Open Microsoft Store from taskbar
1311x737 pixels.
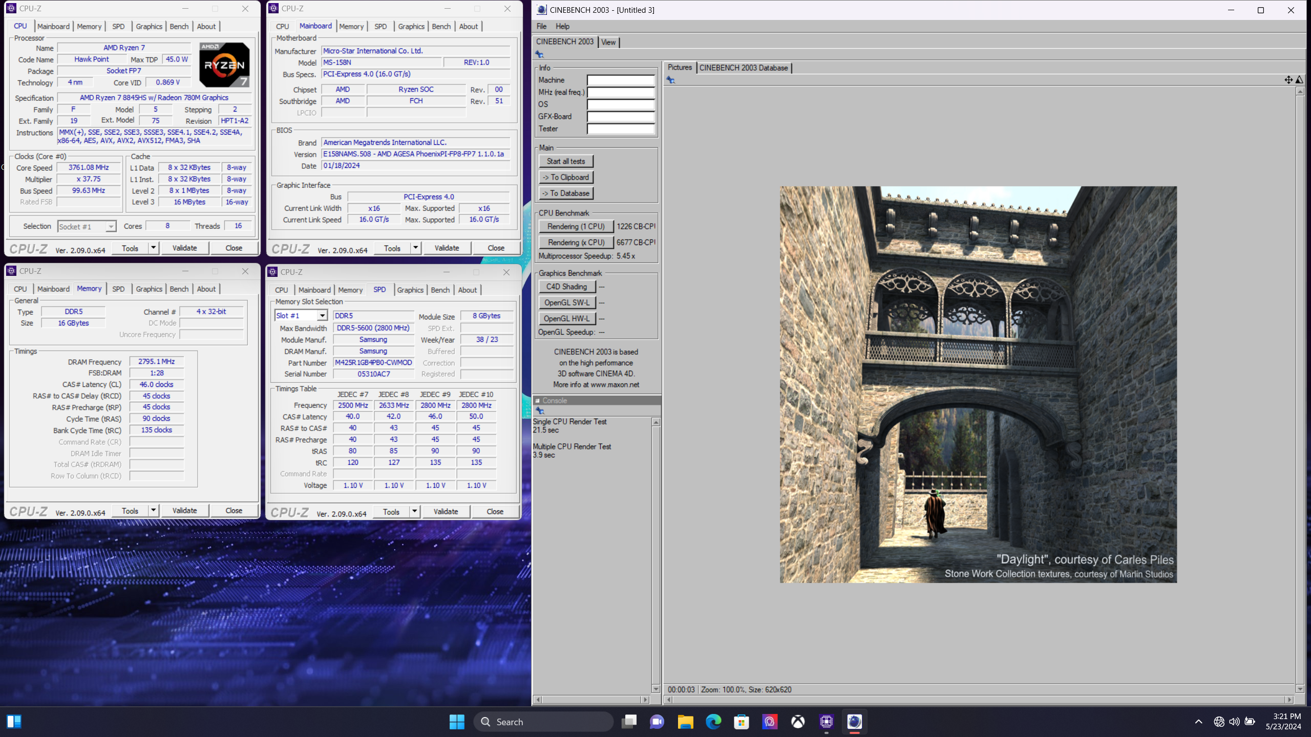(x=742, y=722)
